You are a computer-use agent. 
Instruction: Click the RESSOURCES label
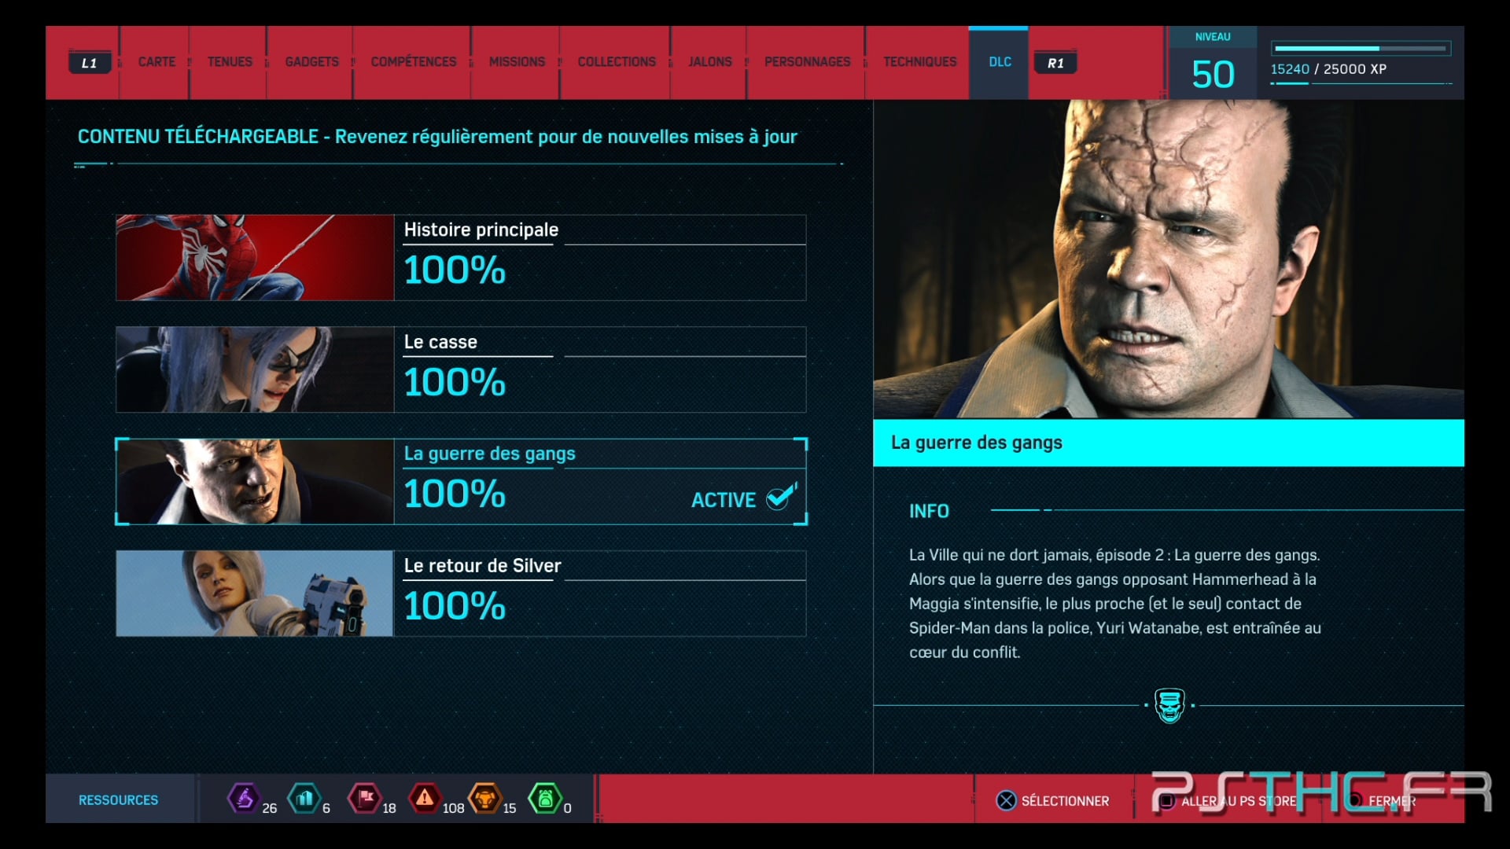click(x=118, y=799)
